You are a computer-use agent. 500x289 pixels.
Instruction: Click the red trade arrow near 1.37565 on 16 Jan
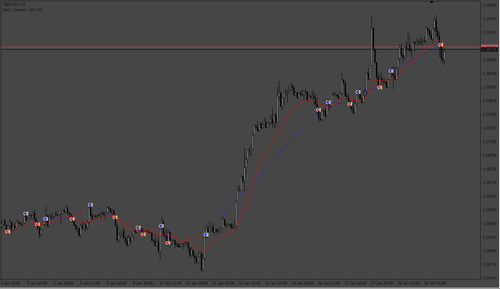coord(318,110)
